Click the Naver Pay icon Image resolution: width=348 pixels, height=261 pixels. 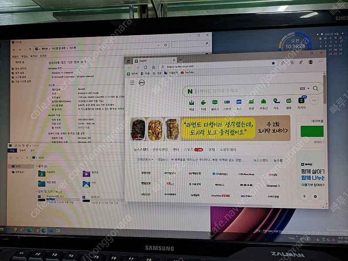click(142, 82)
